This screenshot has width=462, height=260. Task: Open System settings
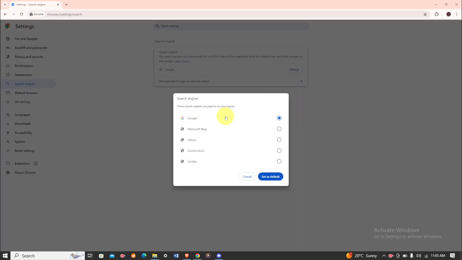(x=20, y=142)
